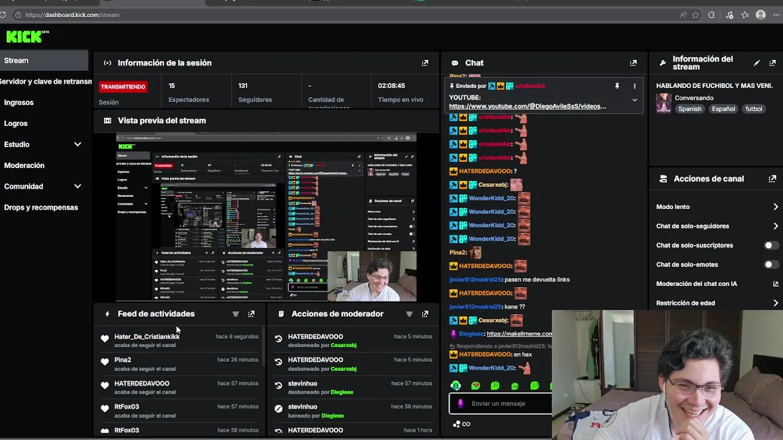The height and width of the screenshot is (440, 783).
Task: Open pinned message three-dot options
Action: point(634,86)
